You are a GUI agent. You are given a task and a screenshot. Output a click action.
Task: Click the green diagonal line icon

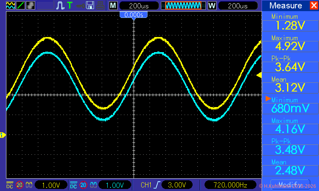click(20, 6)
